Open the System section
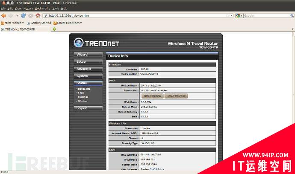Viewport: 295px width, 174px height. 88,76
